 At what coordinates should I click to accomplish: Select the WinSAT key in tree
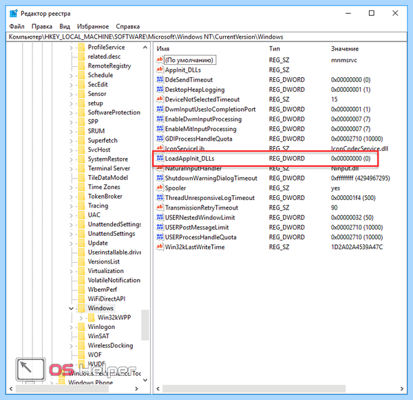click(x=98, y=336)
